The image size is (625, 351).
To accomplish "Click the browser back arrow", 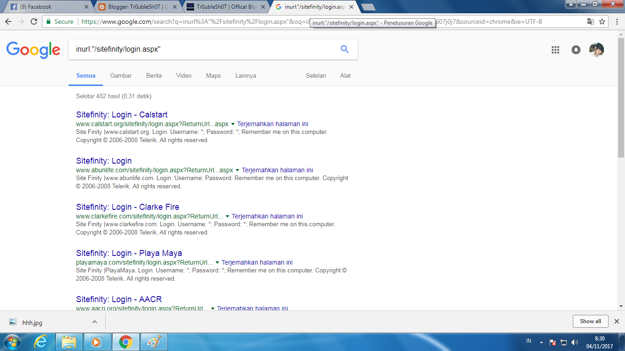I will pos(8,21).
